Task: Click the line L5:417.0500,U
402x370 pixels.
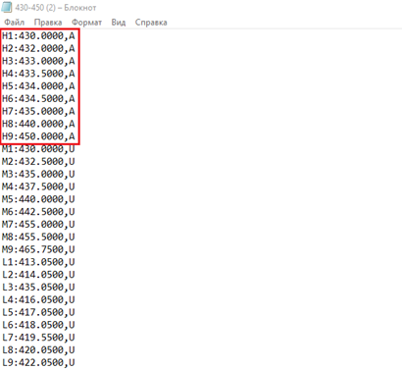Action: 38,312
